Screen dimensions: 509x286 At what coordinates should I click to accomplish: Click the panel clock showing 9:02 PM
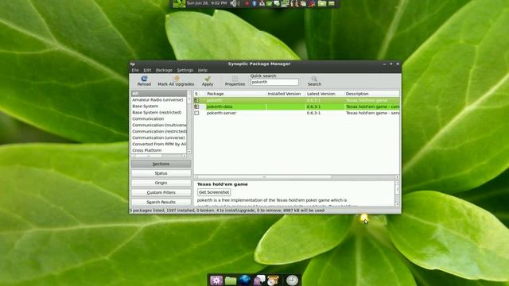pos(207,3)
